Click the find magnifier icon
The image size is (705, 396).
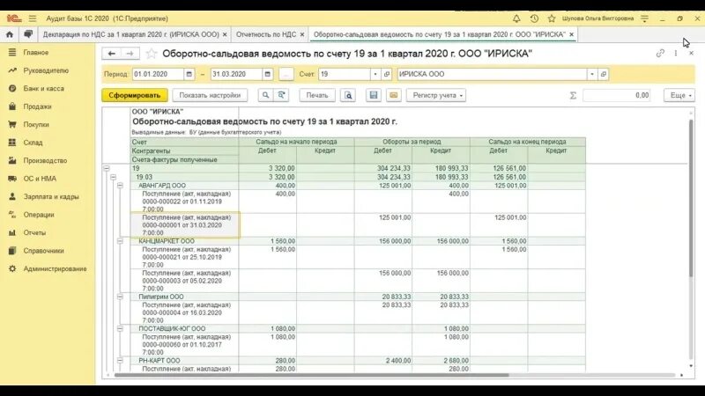[265, 95]
